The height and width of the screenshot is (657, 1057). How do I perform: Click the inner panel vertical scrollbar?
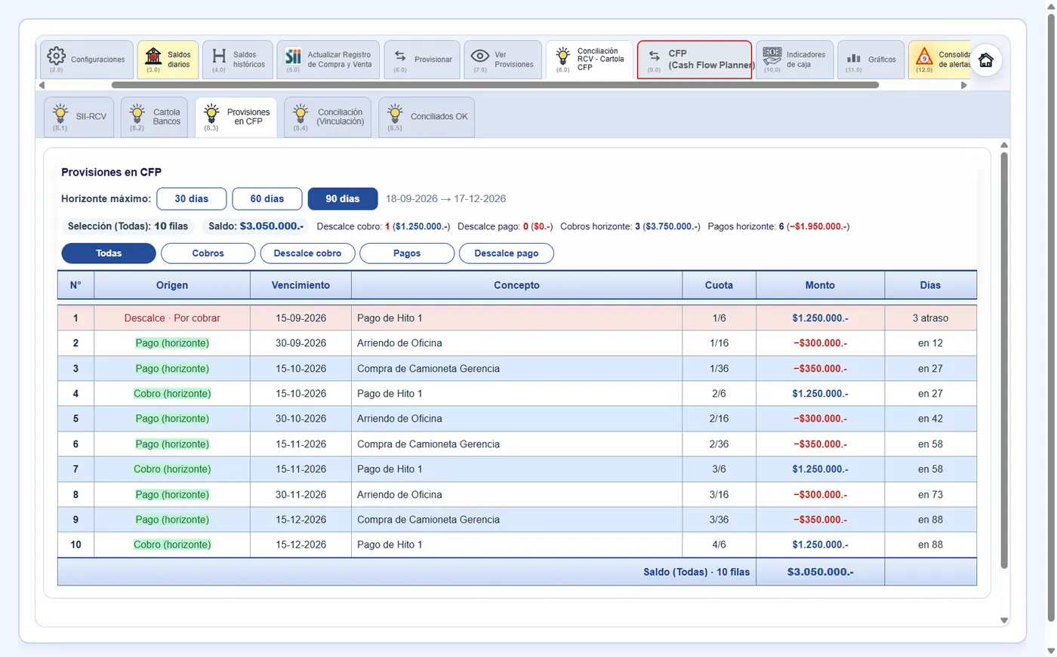point(1004,360)
